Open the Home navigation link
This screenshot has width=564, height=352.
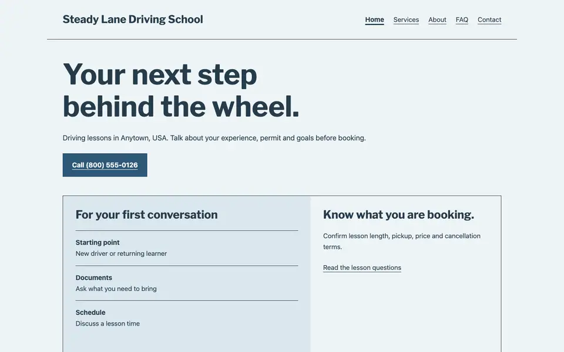pos(374,20)
